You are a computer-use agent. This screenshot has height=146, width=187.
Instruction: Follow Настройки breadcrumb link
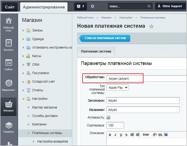point(126,18)
